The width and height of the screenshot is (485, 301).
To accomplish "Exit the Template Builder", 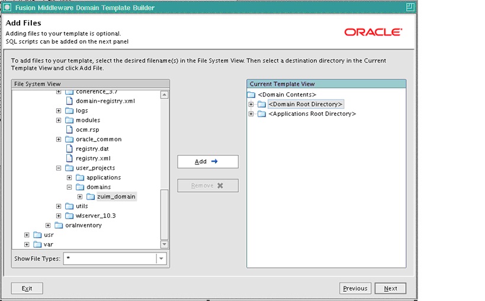I will pyautogui.click(x=27, y=289).
